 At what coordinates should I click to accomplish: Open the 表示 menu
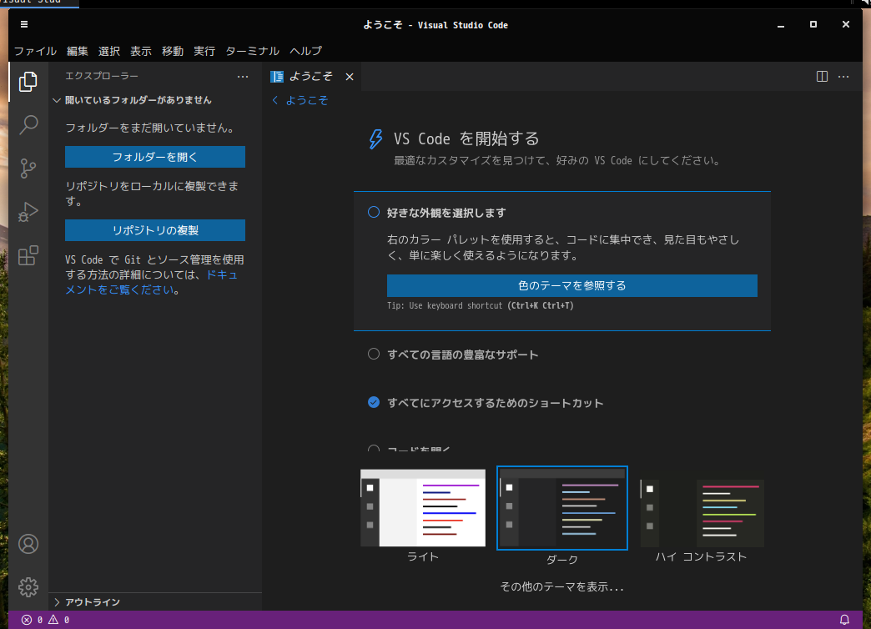click(140, 51)
